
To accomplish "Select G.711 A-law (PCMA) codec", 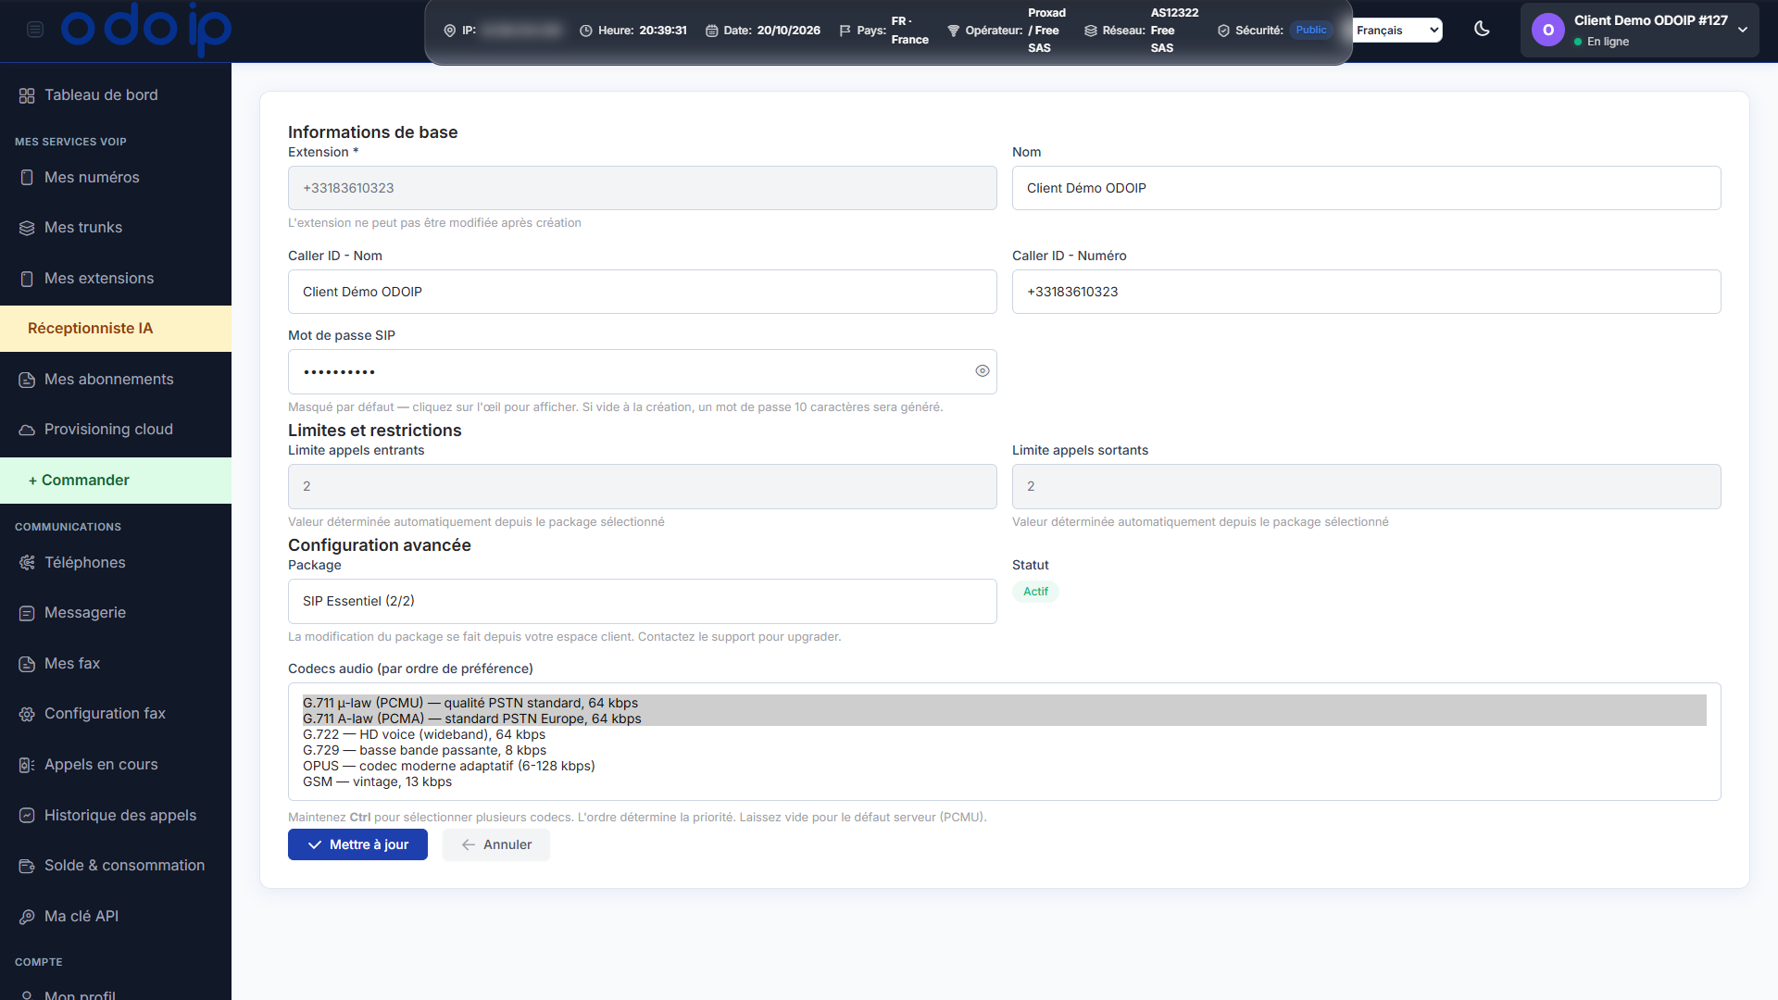I will 1004,719.
